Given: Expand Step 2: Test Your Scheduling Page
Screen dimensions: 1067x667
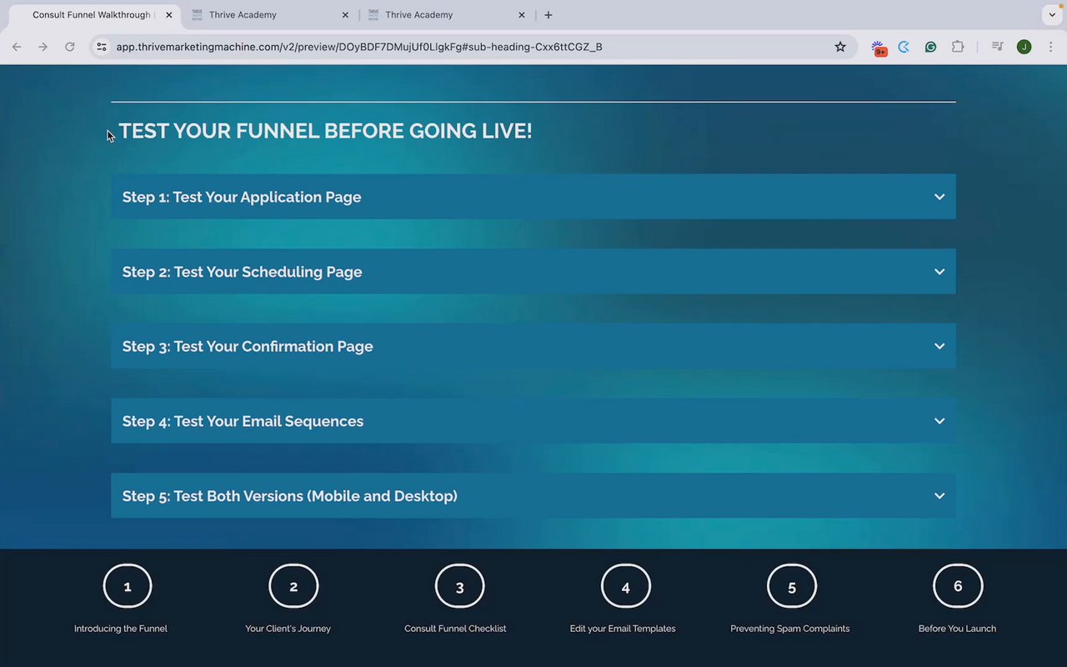Looking at the screenshot, I should coord(533,272).
